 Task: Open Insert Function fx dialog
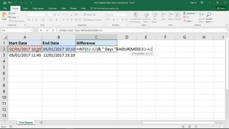[x=53, y=30]
